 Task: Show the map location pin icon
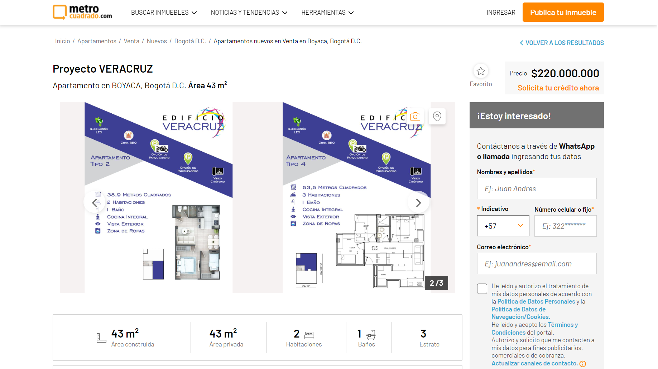coord(437,117)
